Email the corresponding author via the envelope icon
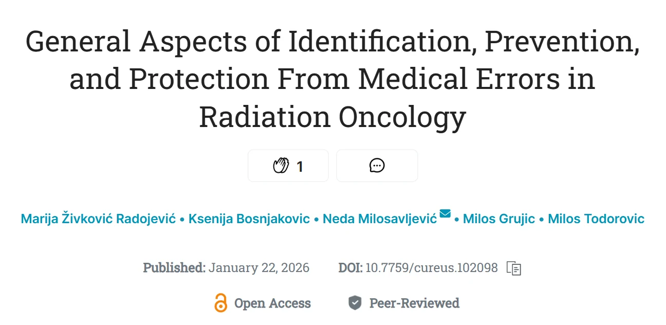666x325 pixels. (x=445, y=214)
